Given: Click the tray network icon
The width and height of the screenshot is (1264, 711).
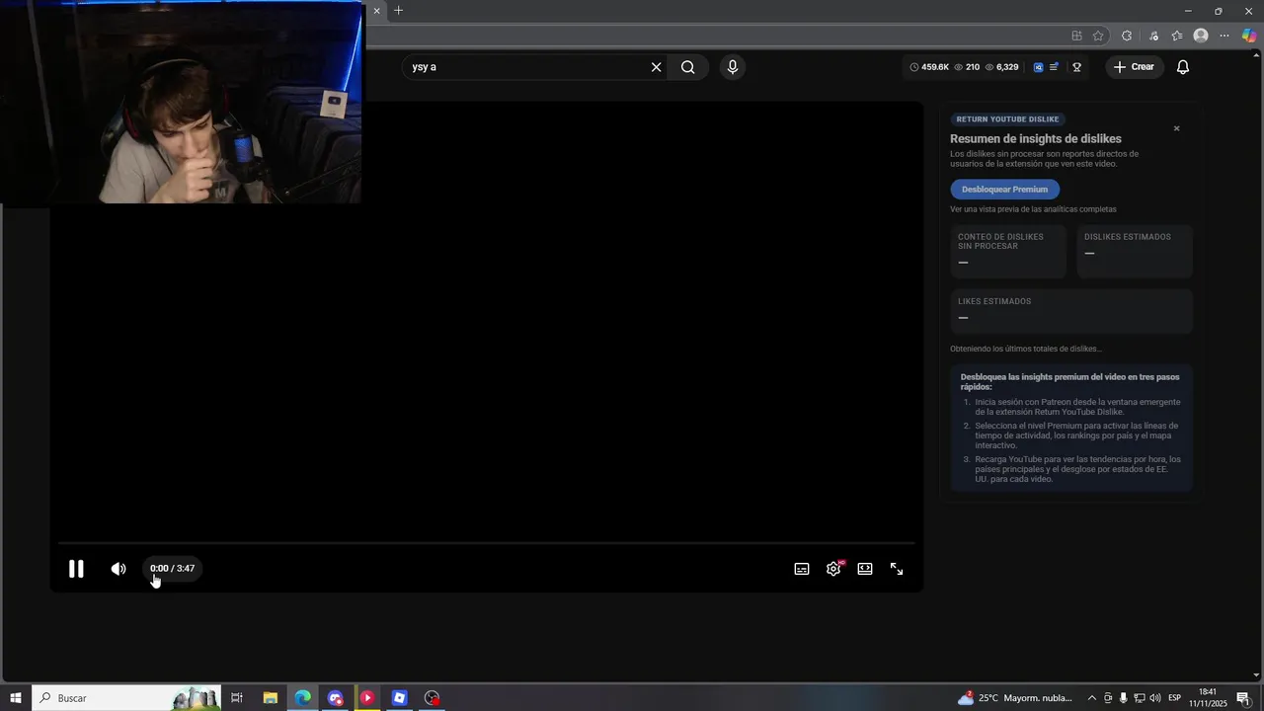Looking at the screenshot, I should pyautogui.click(x=1139, y=698).
